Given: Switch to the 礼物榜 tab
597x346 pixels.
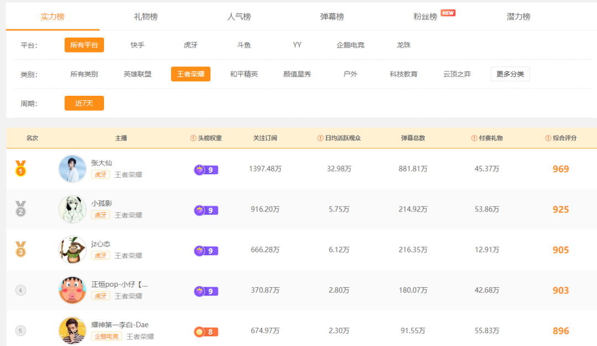Looking at the screenshot, I should coord(146,17).
